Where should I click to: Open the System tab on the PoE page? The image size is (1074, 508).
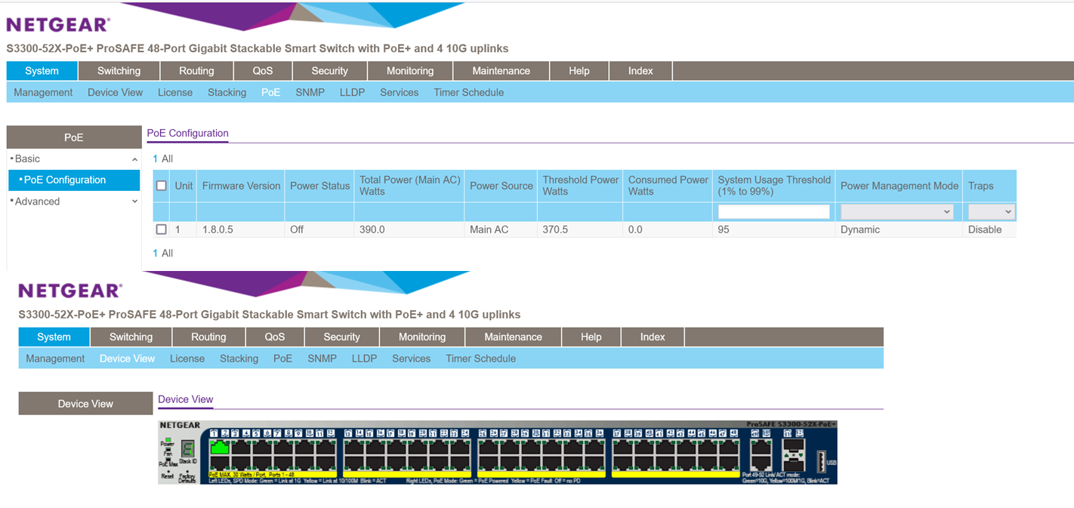(x=42, y=71)
